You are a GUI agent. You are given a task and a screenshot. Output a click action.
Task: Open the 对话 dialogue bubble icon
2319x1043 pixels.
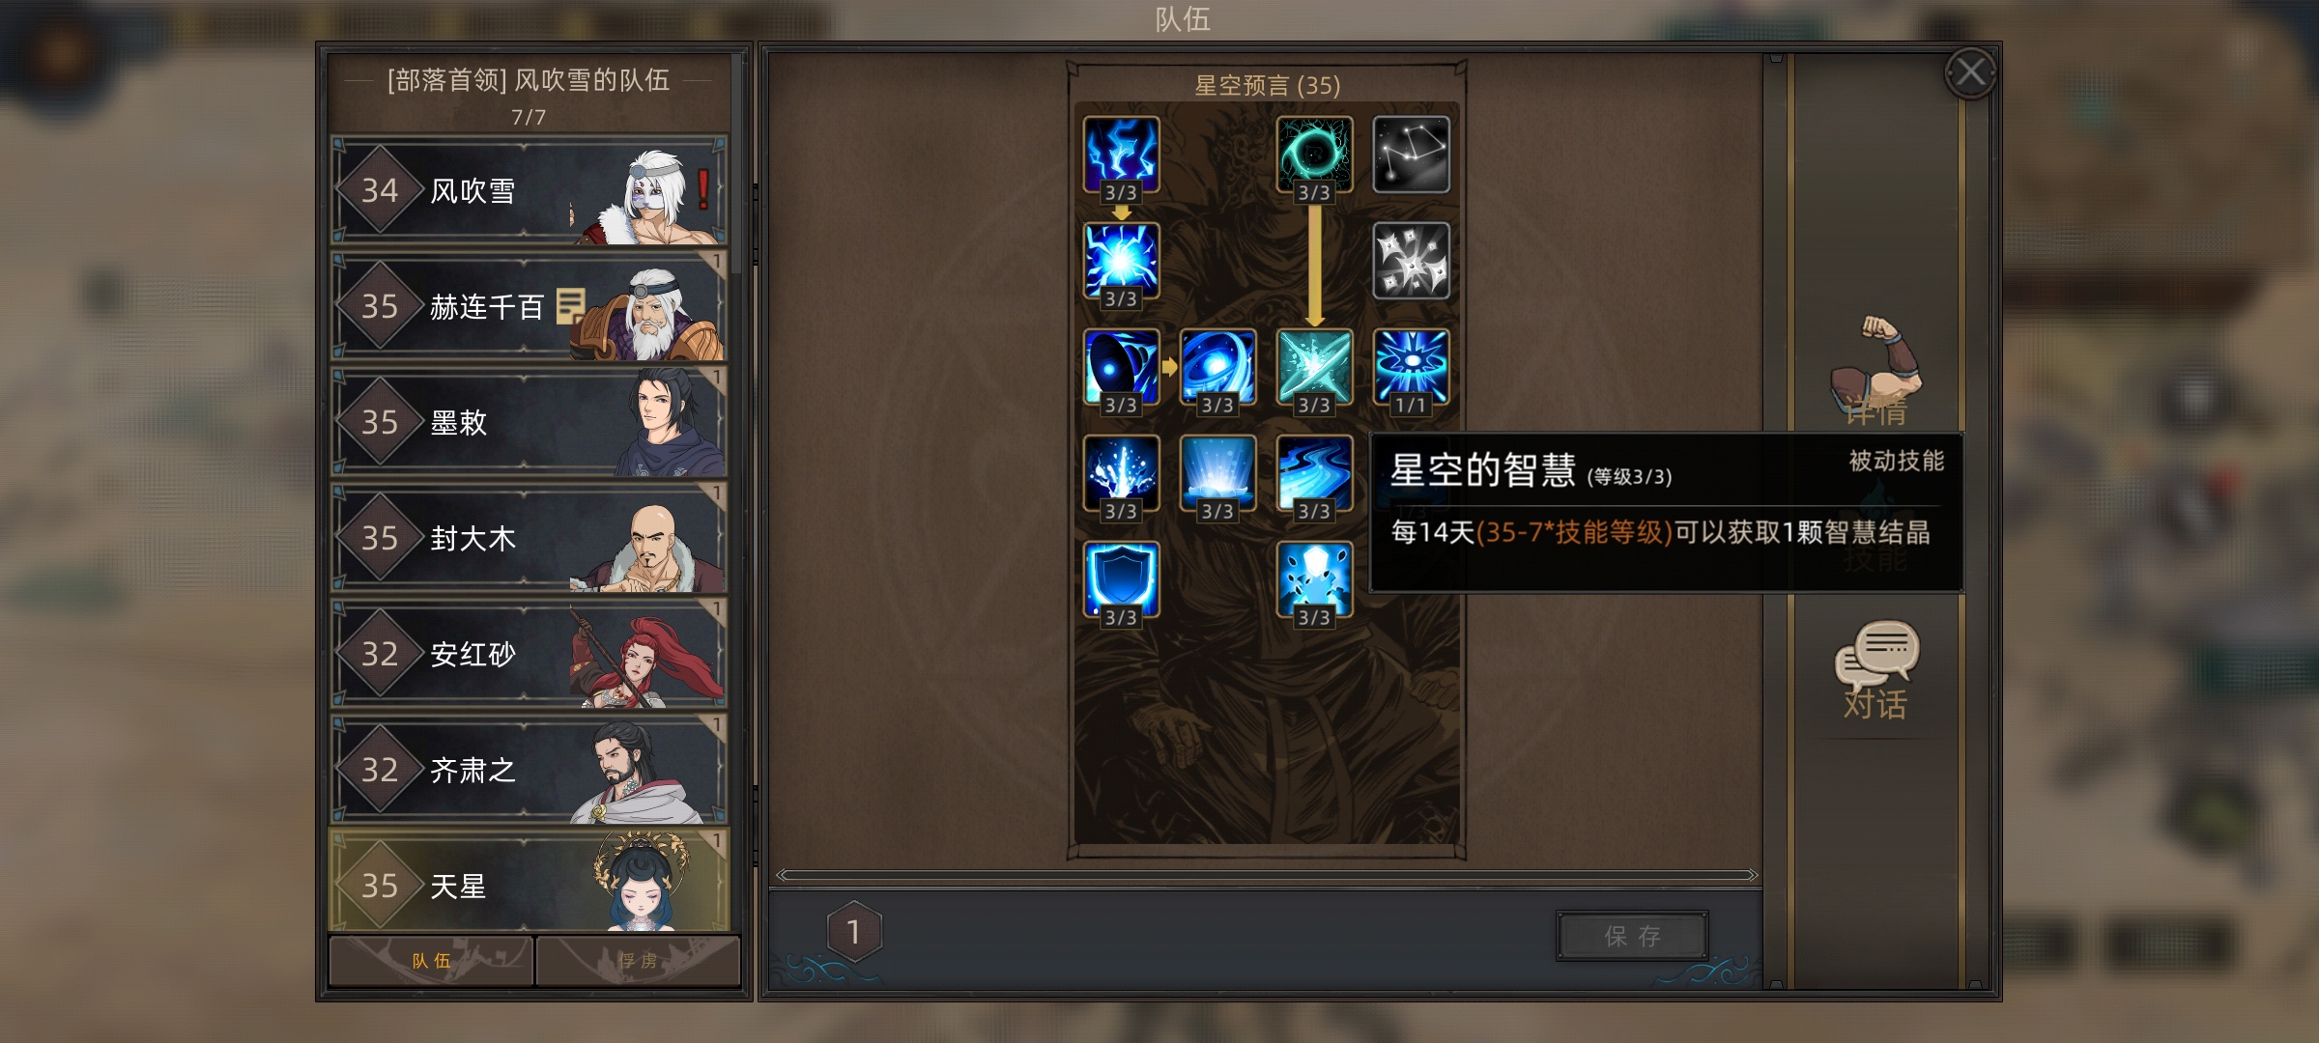tap(1876, 668)
